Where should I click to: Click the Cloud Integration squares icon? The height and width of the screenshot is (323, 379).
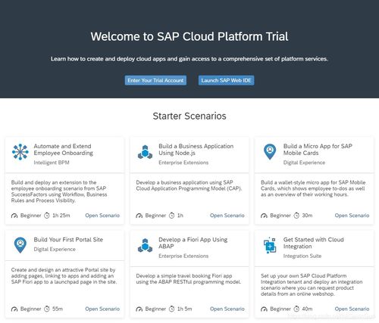pos(270,245)
